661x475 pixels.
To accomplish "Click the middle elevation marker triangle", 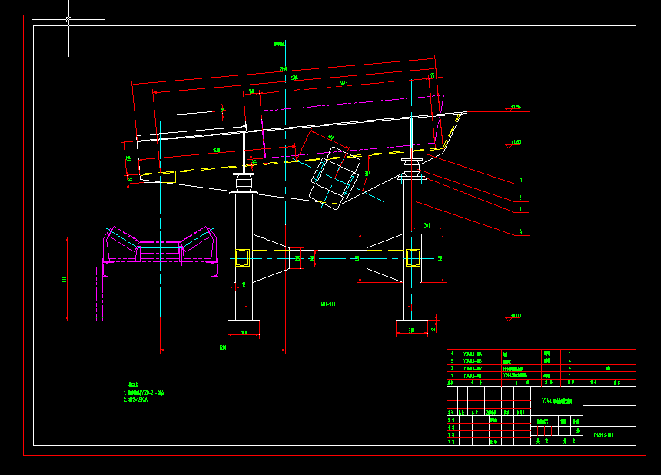I will point(510,146).
